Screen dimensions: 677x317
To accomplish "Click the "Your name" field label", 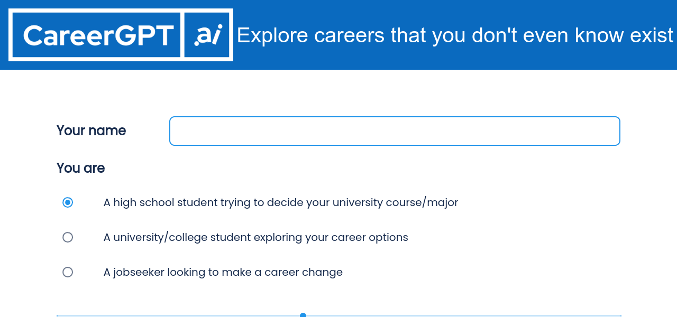I will pyautogui.click(x=91, y=130).
